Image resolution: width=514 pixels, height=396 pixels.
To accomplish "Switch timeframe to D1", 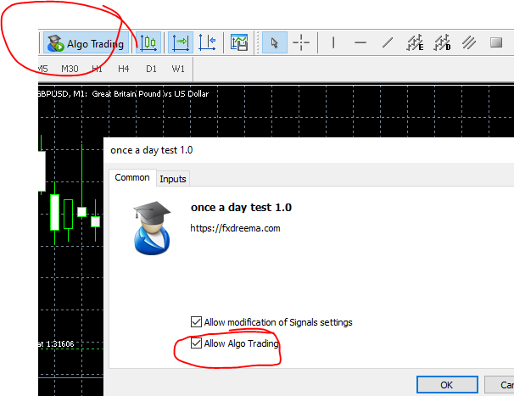I will pos(151,69).
